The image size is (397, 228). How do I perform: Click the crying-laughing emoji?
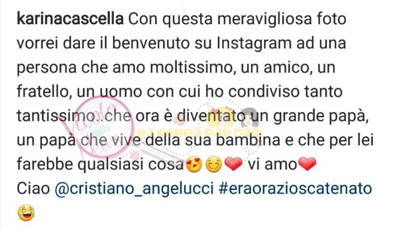click(x=26, y=213)
